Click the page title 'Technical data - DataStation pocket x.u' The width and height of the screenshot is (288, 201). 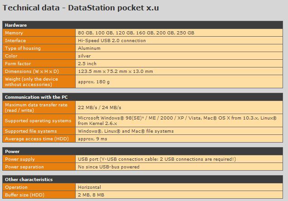tap(81, 8)
